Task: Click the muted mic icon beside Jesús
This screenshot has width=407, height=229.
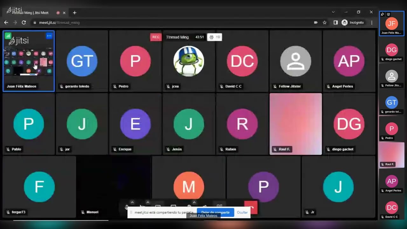Action: (x=168, y=149)
